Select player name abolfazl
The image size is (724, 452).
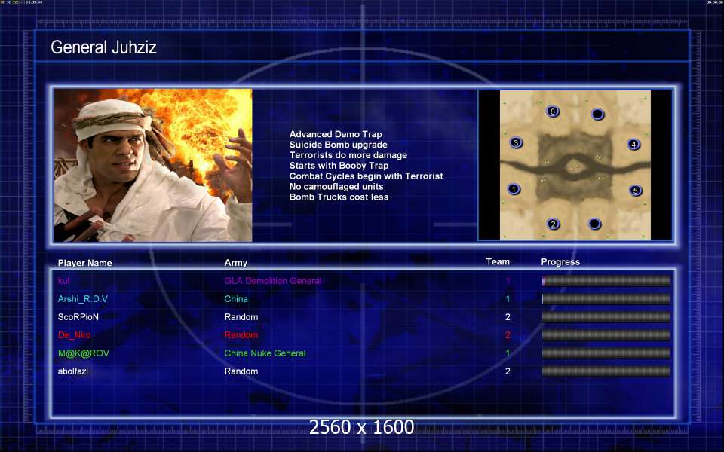73,371
